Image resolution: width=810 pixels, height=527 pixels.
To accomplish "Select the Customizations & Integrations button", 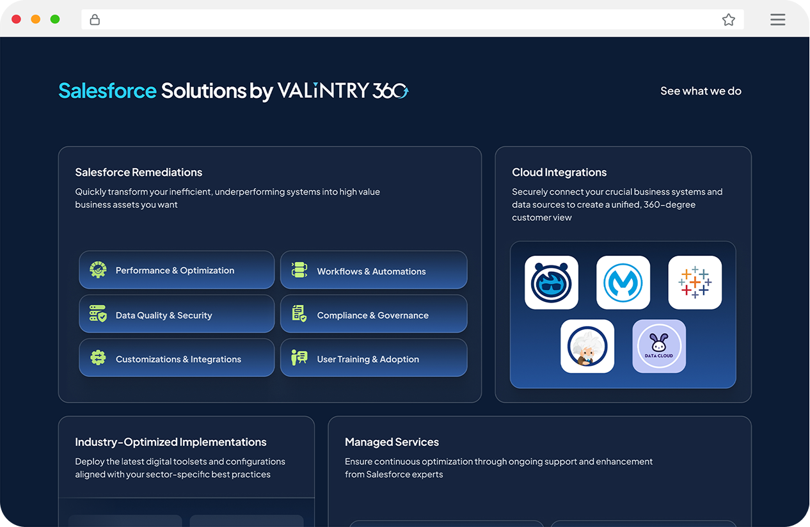I will click(177, 358).
